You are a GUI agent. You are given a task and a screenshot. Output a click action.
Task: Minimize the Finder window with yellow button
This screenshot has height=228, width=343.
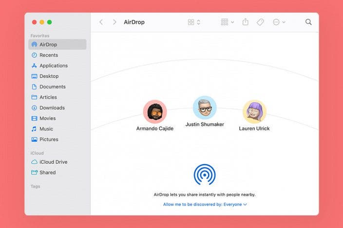(42, 22)
